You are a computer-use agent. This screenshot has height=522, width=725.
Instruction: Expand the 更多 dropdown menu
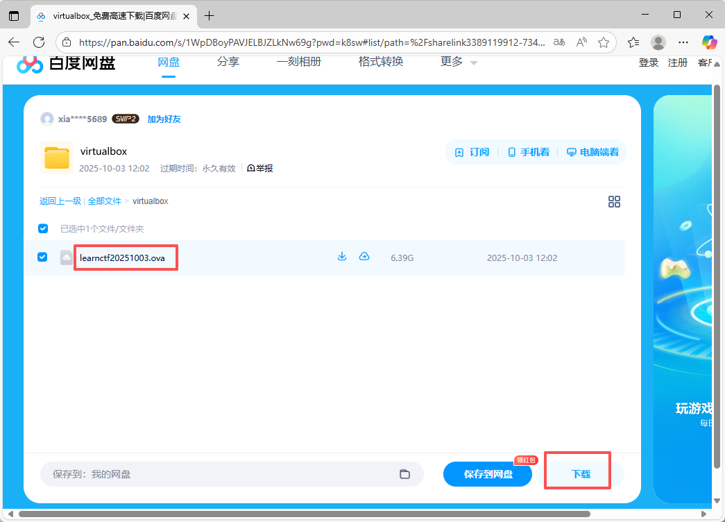click(459, 62)
